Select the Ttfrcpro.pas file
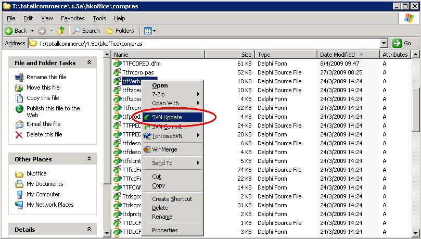This screenshot has height=239, width=421. [138, 72]
